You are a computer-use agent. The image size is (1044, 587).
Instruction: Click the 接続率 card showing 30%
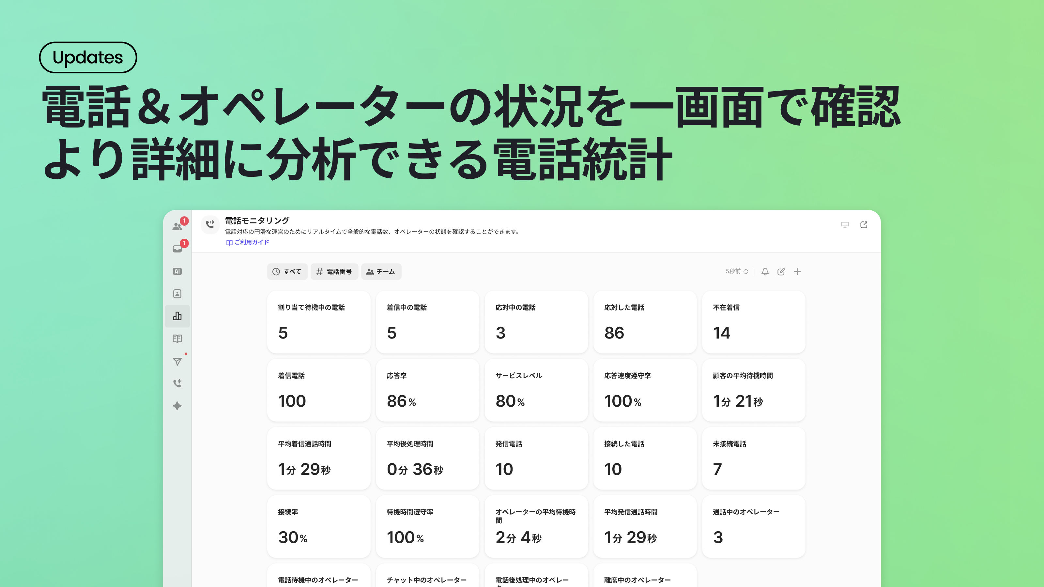pyautogui.click(x=318, y=526)
